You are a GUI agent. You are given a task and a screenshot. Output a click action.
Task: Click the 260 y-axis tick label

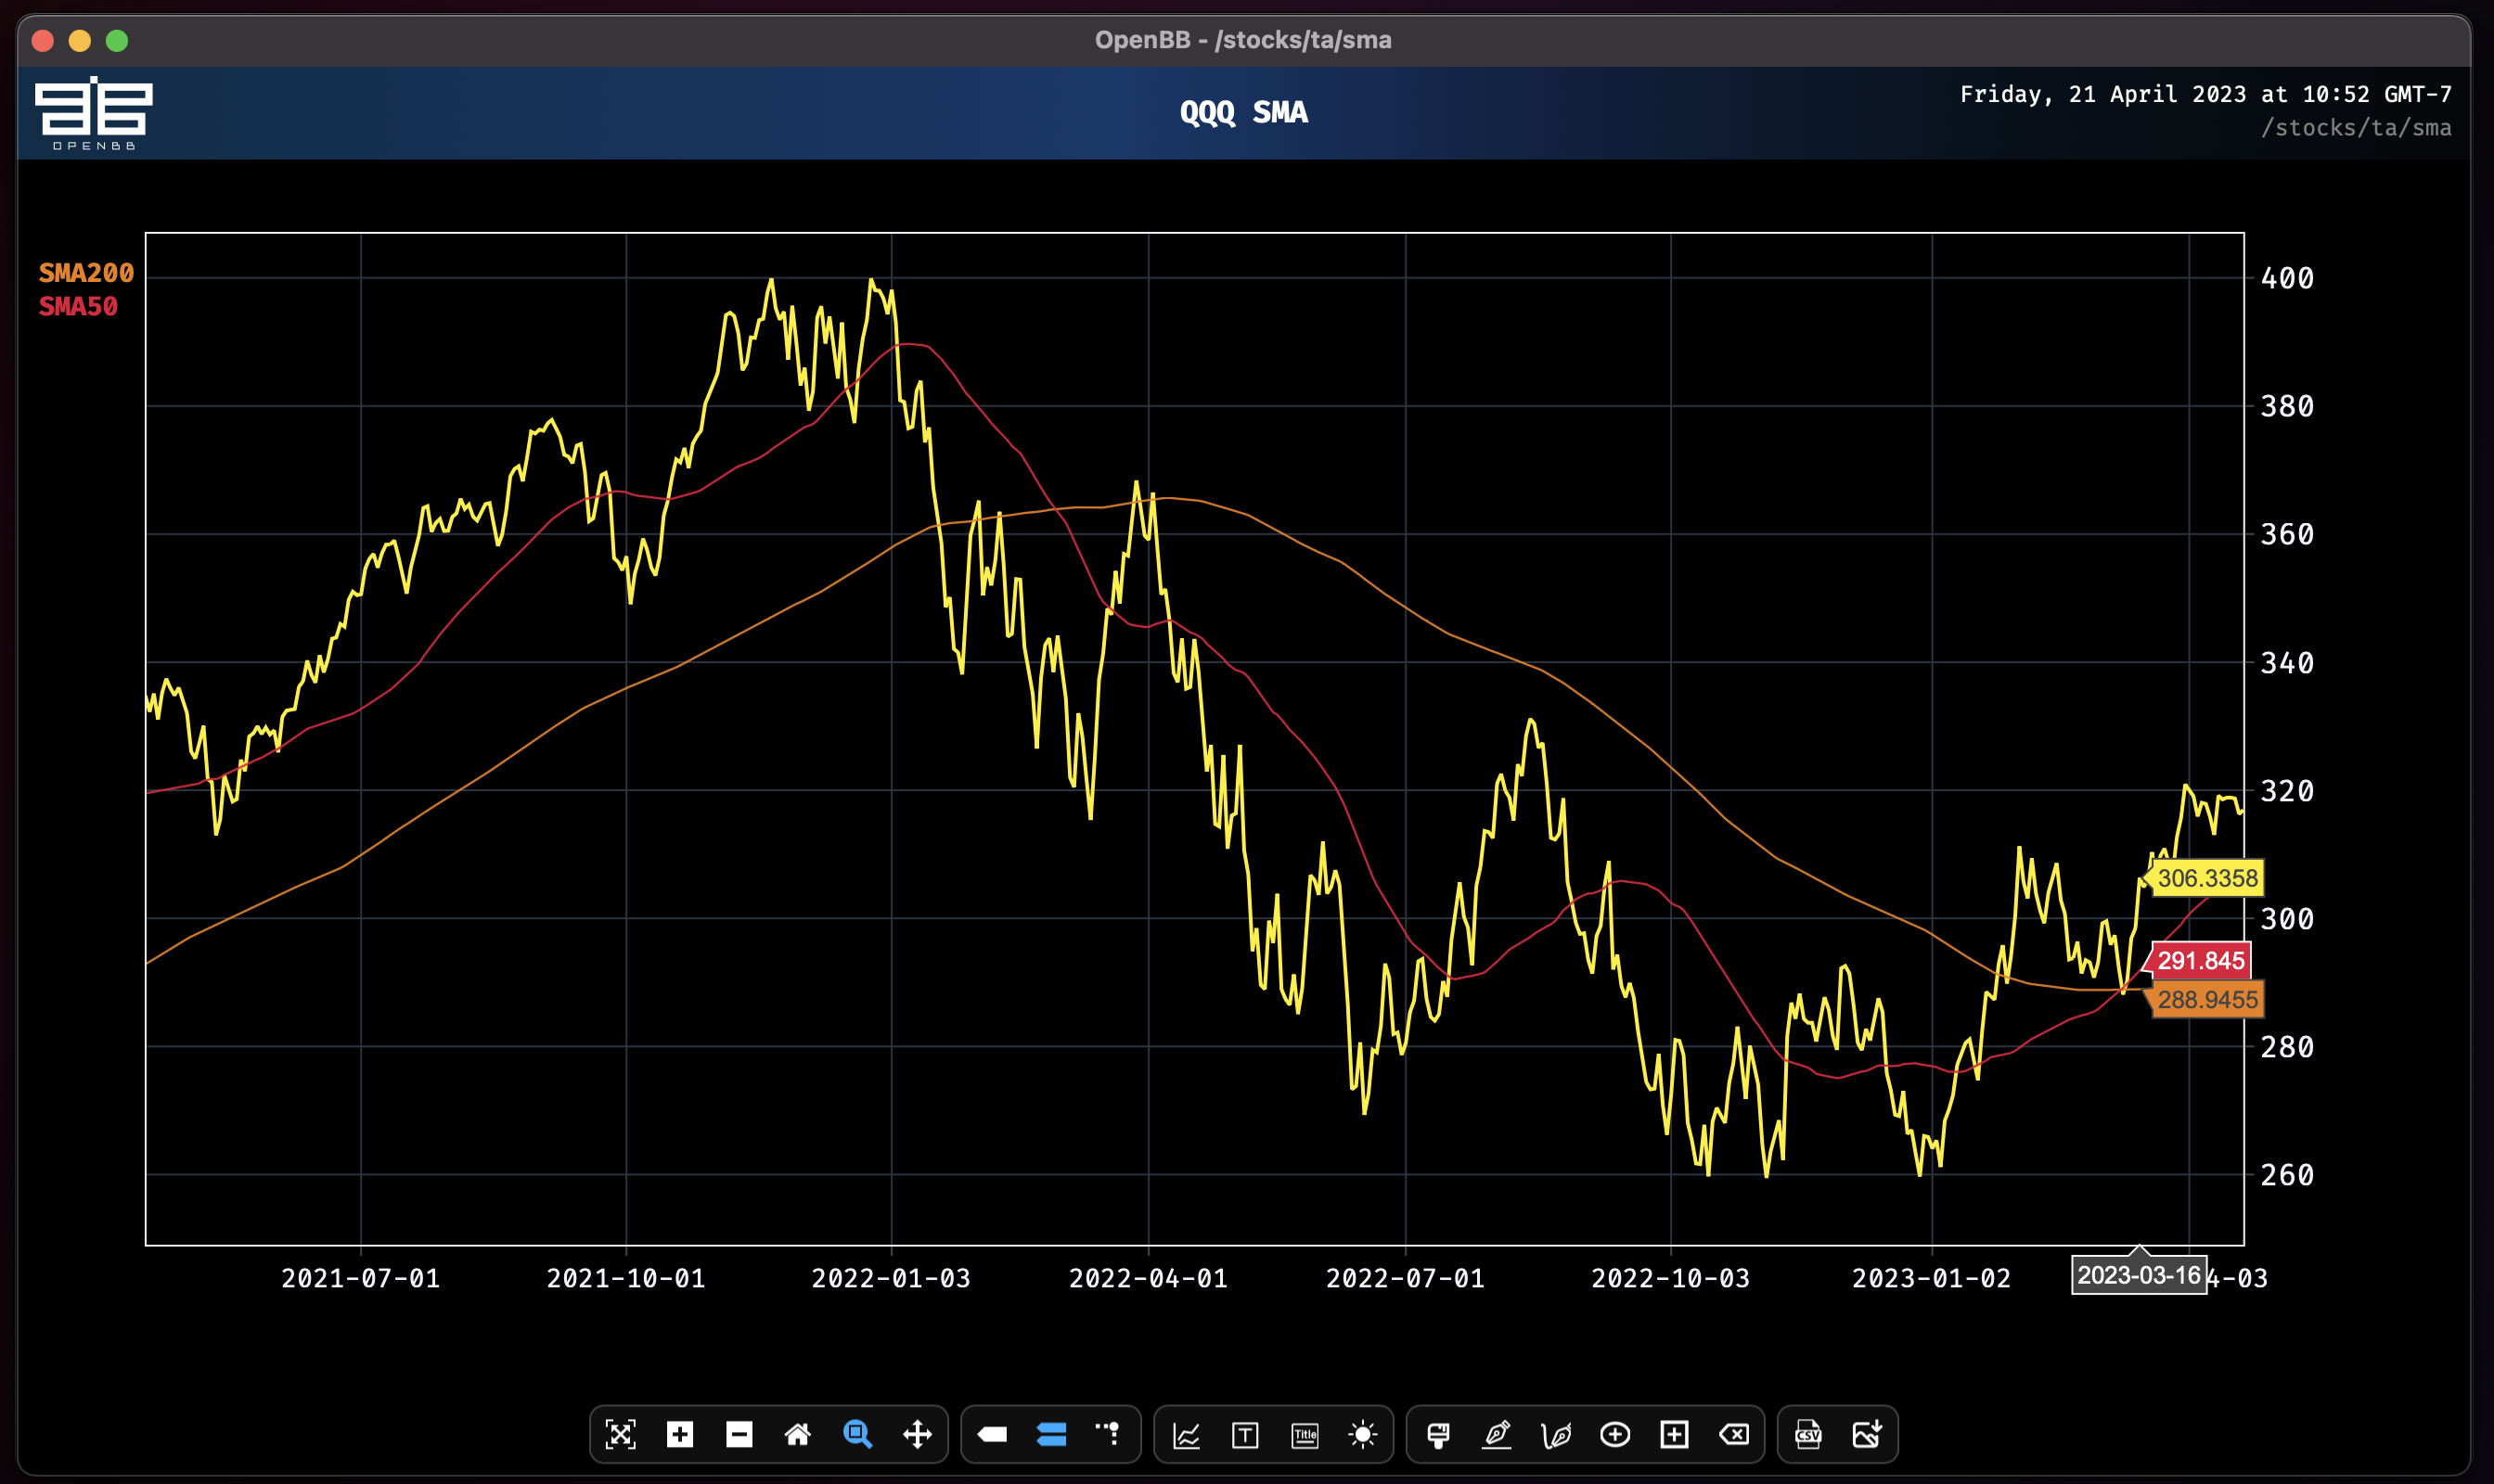coord(2288,1175)
